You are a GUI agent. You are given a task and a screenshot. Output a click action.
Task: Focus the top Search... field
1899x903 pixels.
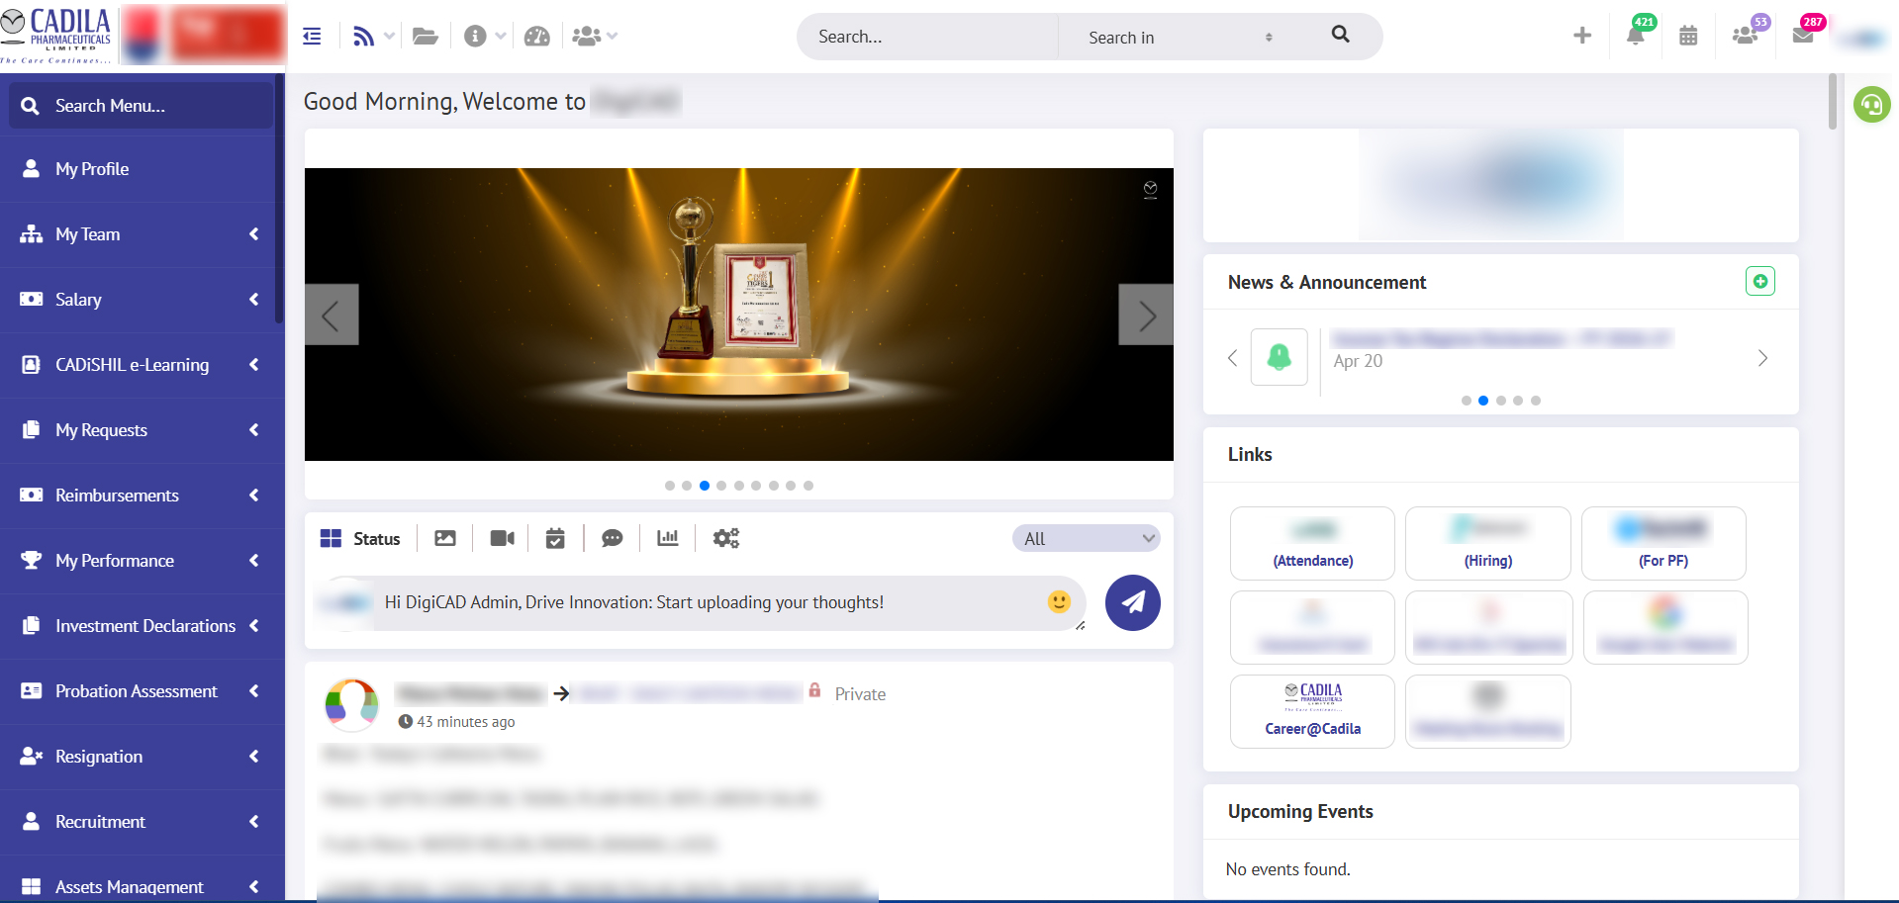928,37
